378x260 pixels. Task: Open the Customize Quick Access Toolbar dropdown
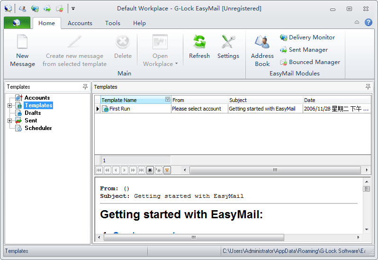point(73,9)
